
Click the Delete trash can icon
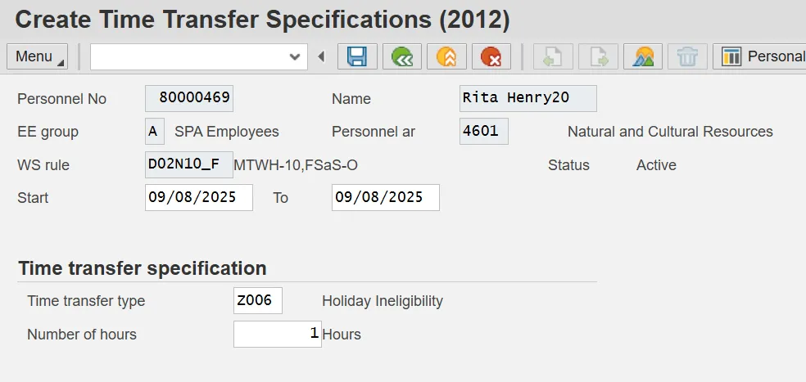click(x=687, y=56)
